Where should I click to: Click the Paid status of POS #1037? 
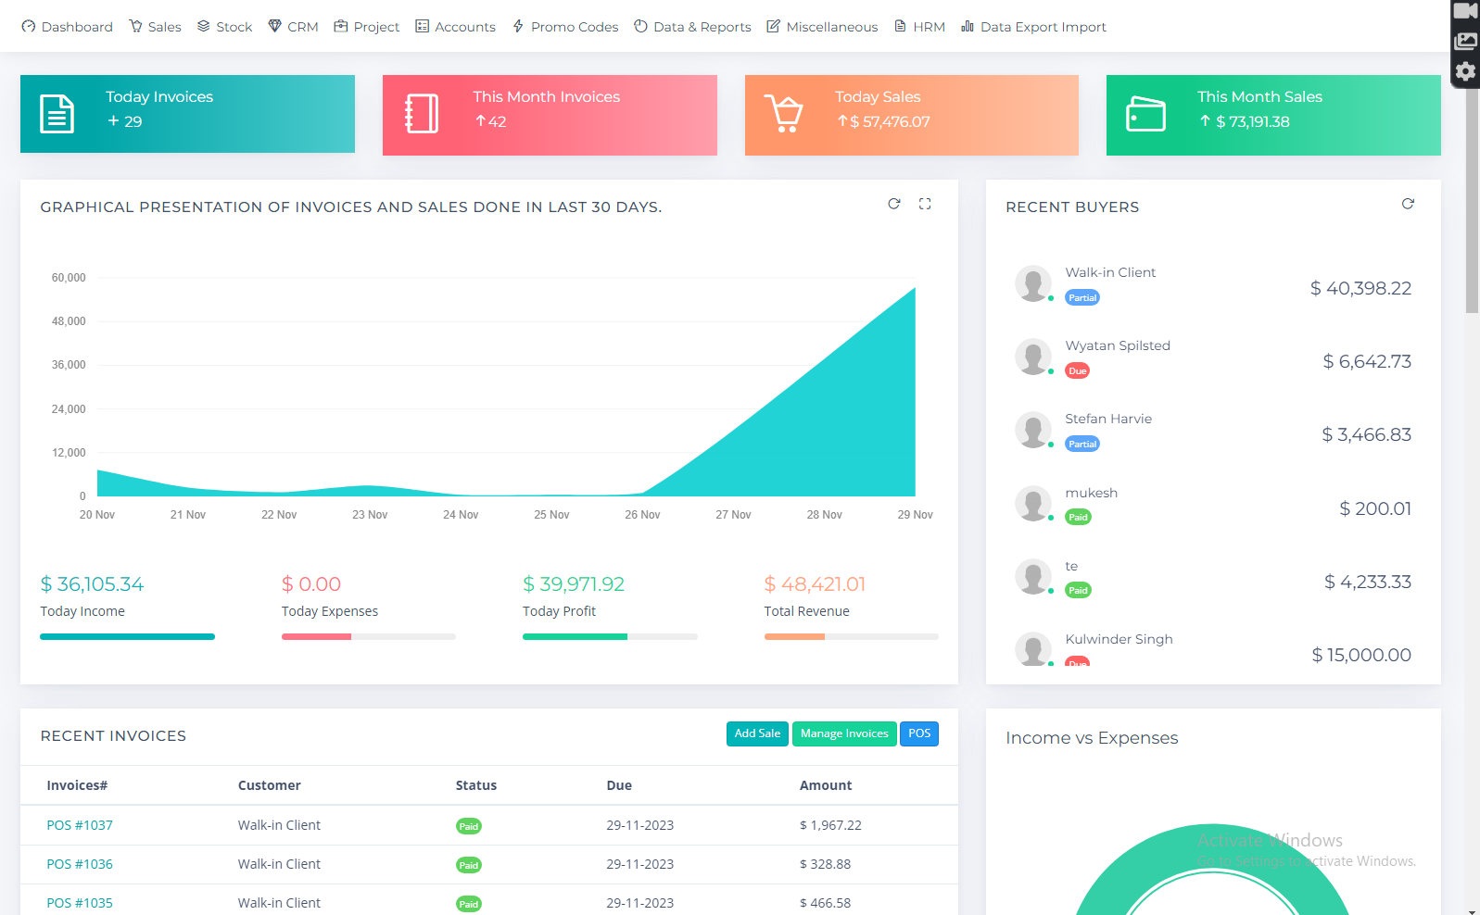[469, 826]
